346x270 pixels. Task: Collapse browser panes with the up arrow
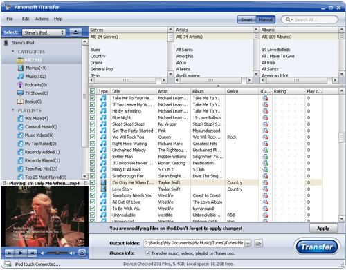click(218, 86)
